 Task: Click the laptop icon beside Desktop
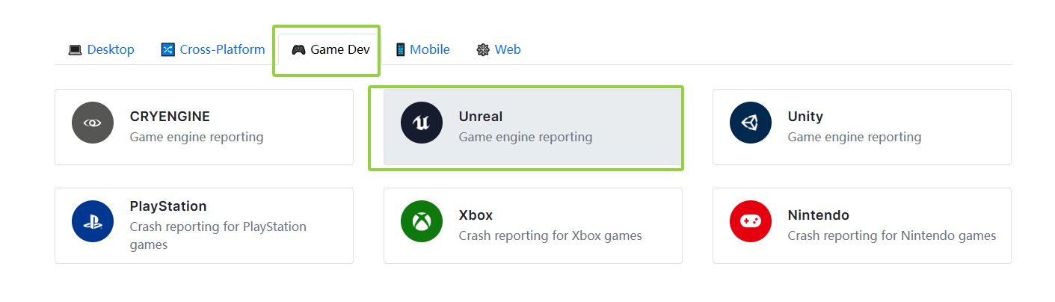click(75, 50)
